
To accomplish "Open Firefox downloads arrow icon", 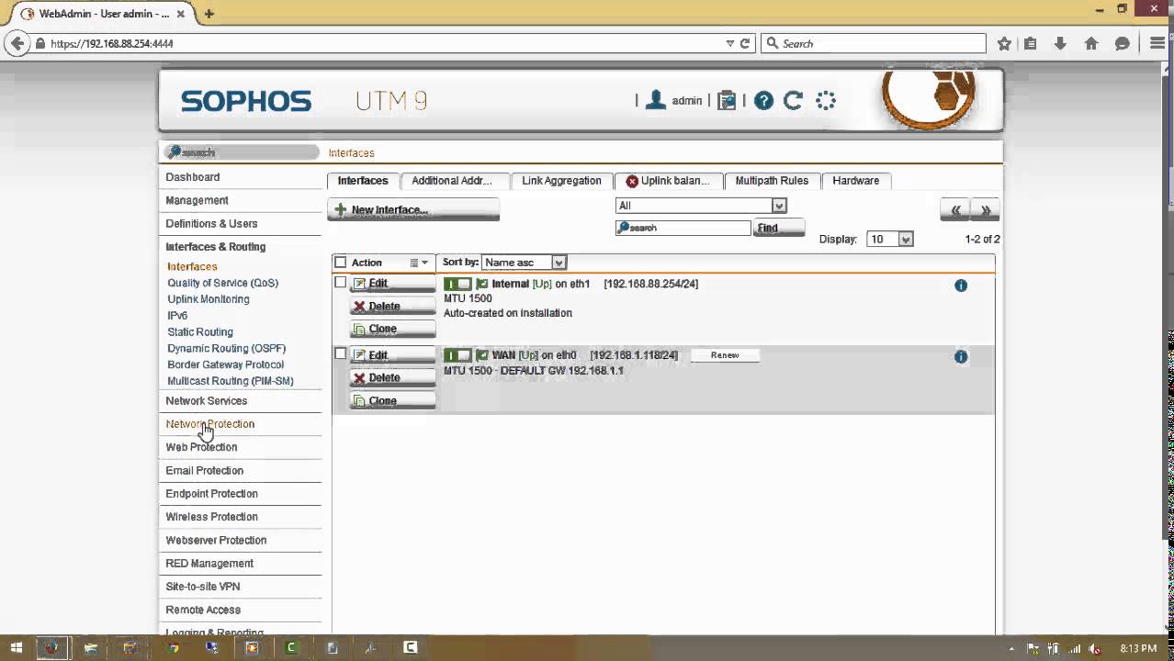I will (x=1060, y=43).
